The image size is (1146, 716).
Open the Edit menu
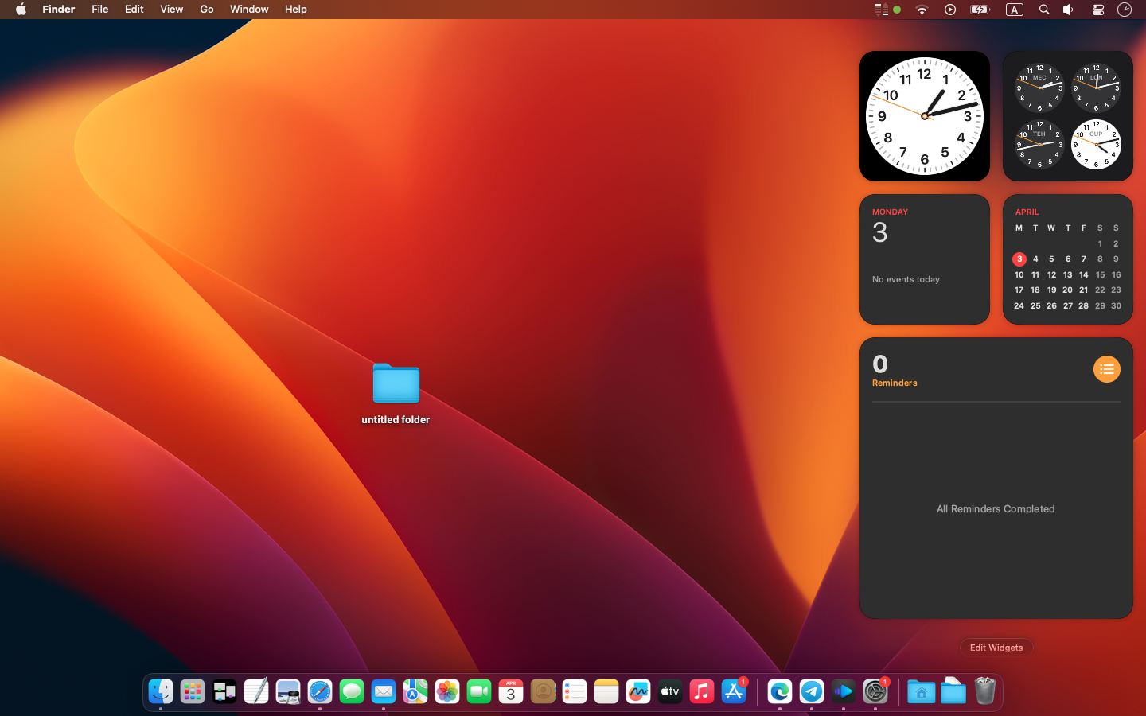pos(134,10)
